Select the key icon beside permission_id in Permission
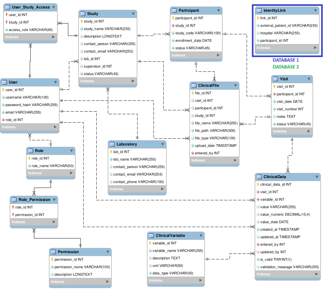The width and height of the screenshot is (327, 291). tap(52, 259)
